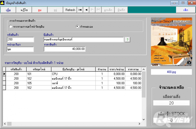
Task: Click the product code field 200
Action: click(20, 40)
